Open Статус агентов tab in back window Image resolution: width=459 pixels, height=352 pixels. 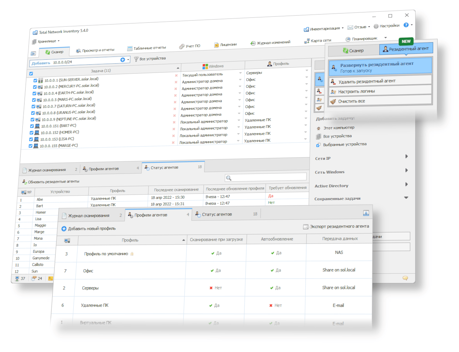[173, 167]
